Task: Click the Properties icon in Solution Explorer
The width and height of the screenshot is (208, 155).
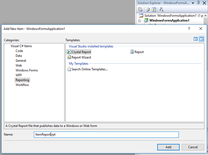Action: pyautogui.click(x=141, y=9)
